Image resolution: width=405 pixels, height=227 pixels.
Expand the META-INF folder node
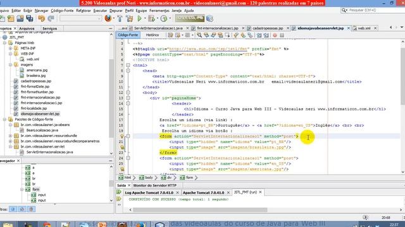(x=10, y=48)
